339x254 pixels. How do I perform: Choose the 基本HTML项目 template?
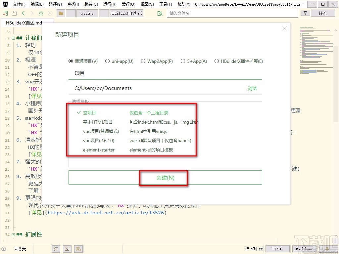click(98, 122)
